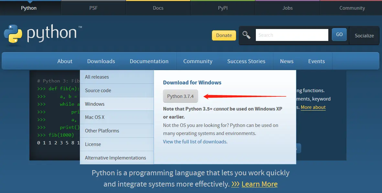The image size is (382, 193).
Task: Click the Download for Windows heading
Action: coord(192,82)
